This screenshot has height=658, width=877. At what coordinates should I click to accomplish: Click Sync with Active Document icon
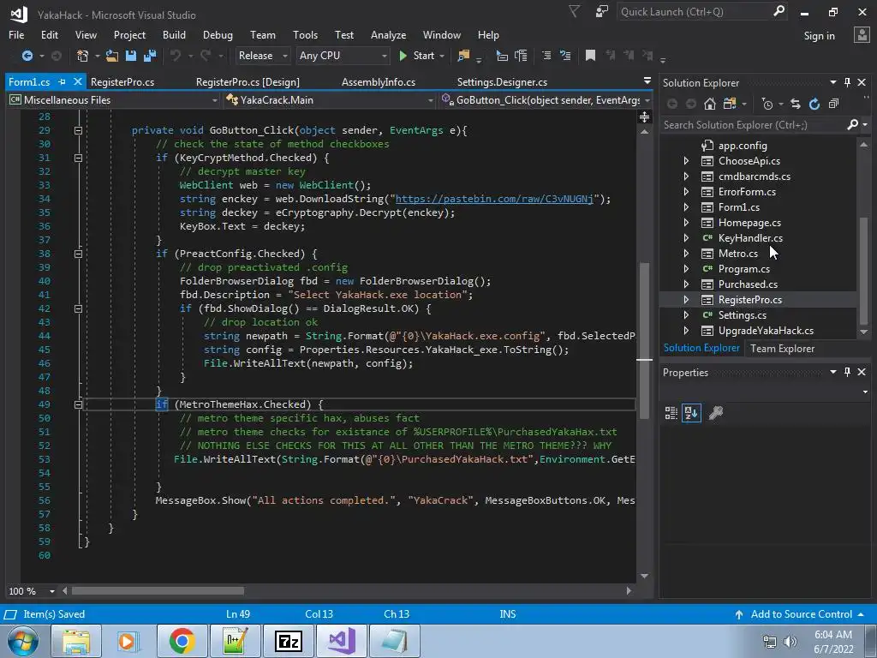pos(796,104)
